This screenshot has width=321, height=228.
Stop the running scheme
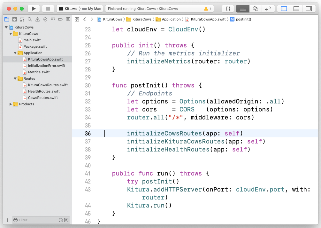pyautogui.click(x=48, y=9)
